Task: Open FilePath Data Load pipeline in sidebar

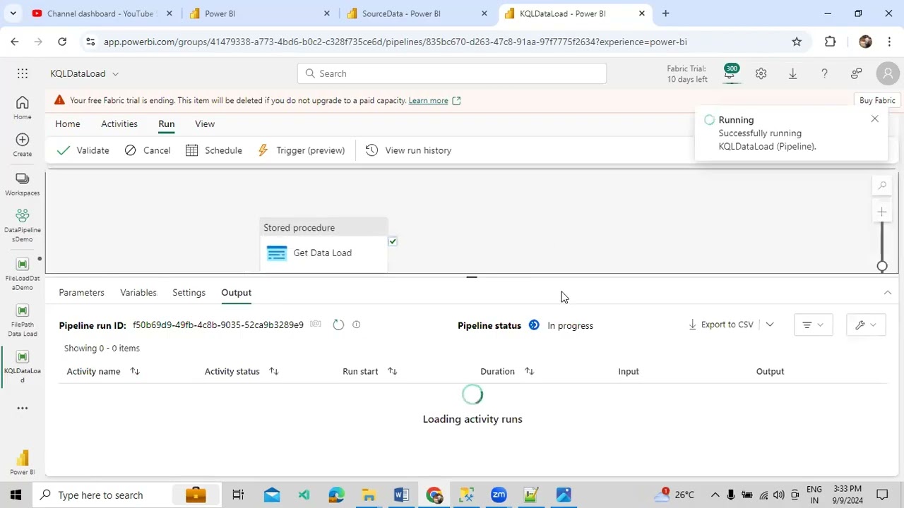Action: (x=23, y=320)
